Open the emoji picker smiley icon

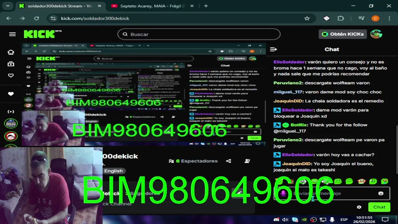coord(381,194)
